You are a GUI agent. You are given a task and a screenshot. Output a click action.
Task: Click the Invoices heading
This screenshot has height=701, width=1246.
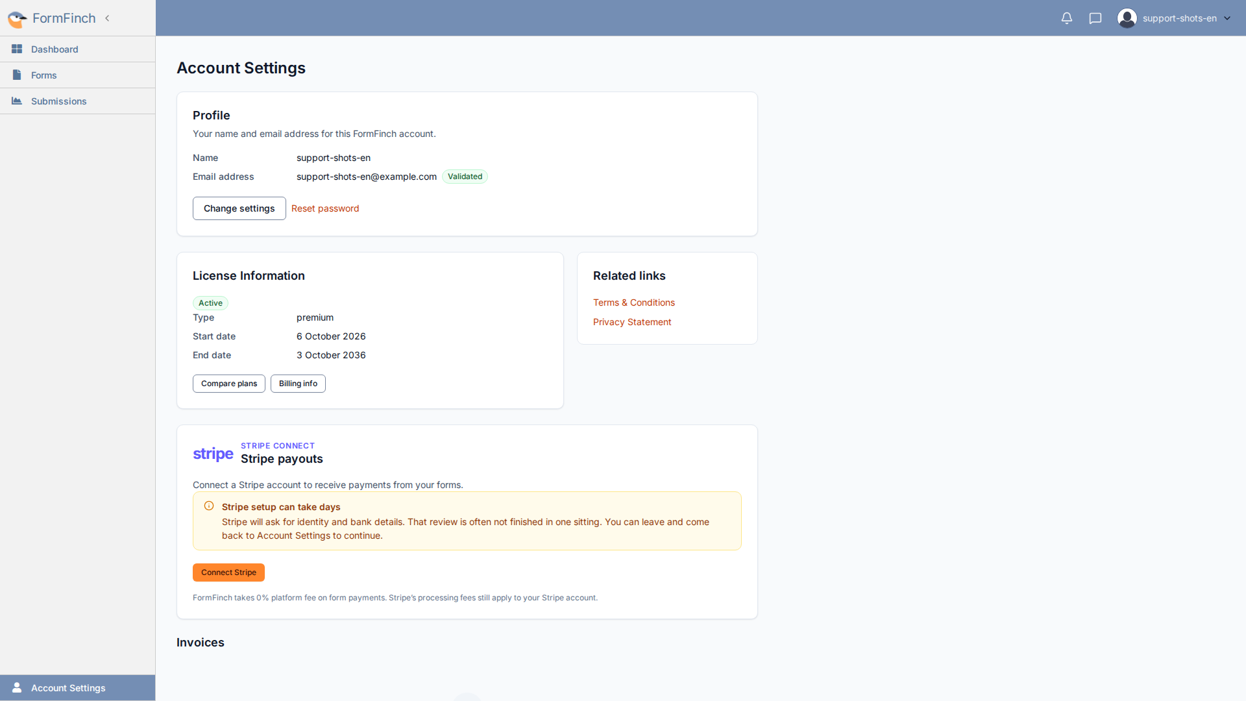pyautogui.click(x=201, y=643)
